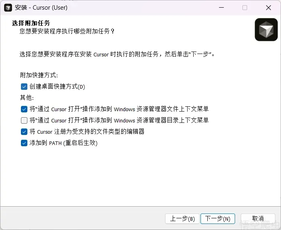The width and height of the screenshot is (281, 230).
Task: Uncheck the 添加到 PATH (重启后生效) option
Action: (x=24, y=143)
